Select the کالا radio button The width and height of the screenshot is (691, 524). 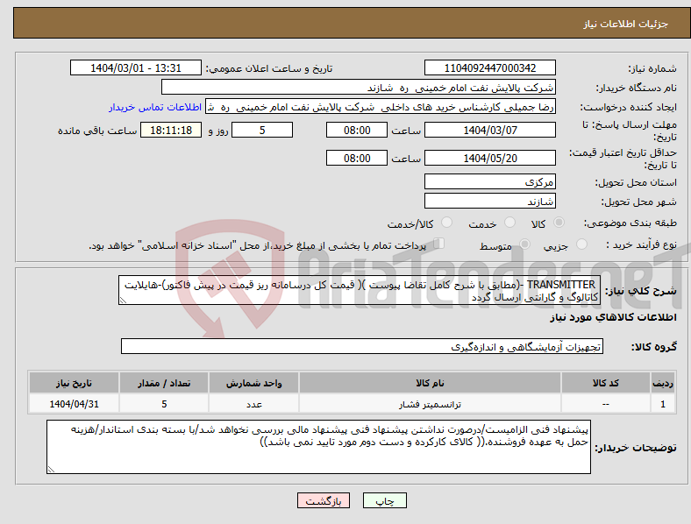(559, 223)
